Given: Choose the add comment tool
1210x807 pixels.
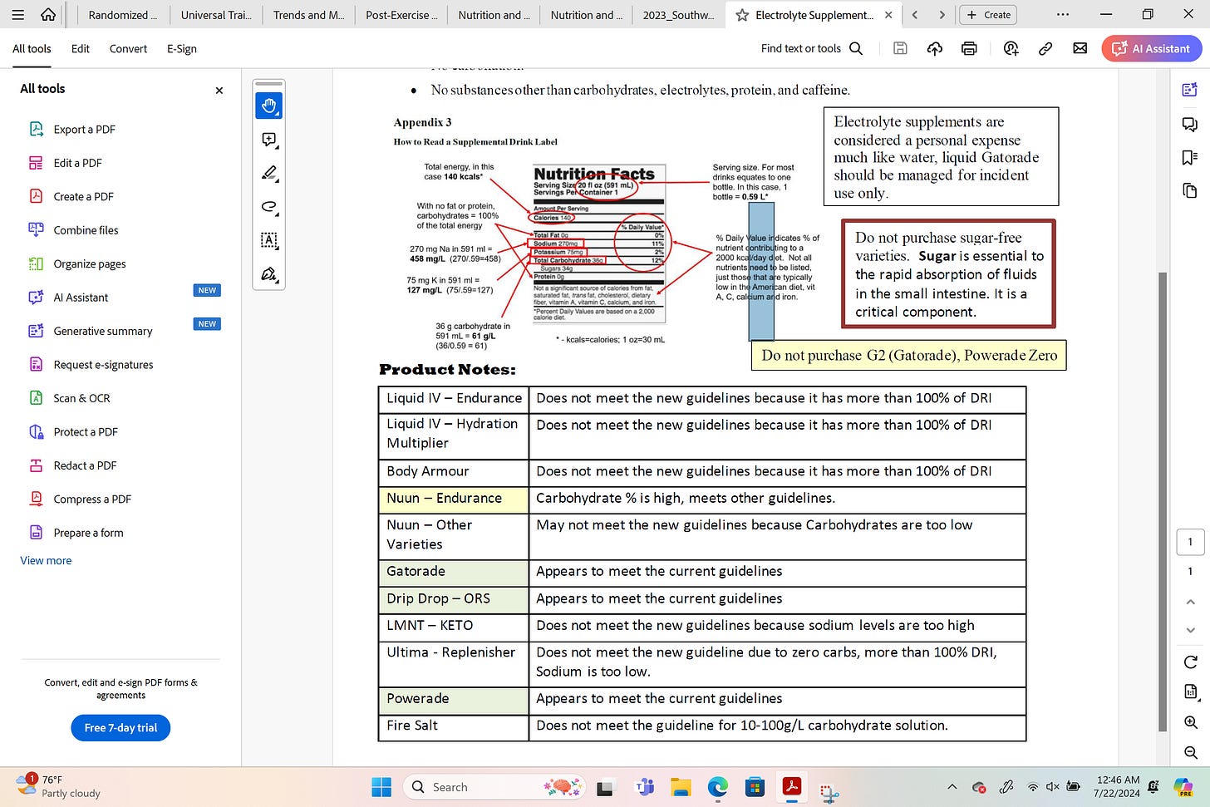Looking at the screenshot, I should click(x=268, y=140).
